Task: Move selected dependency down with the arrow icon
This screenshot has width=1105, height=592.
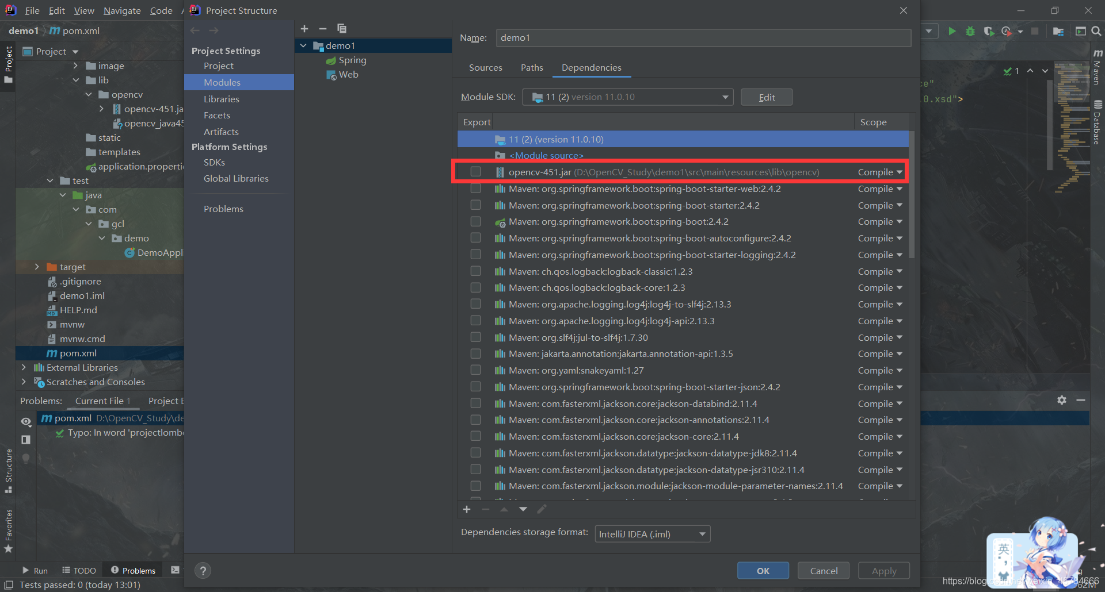Action: coord(523,509)
